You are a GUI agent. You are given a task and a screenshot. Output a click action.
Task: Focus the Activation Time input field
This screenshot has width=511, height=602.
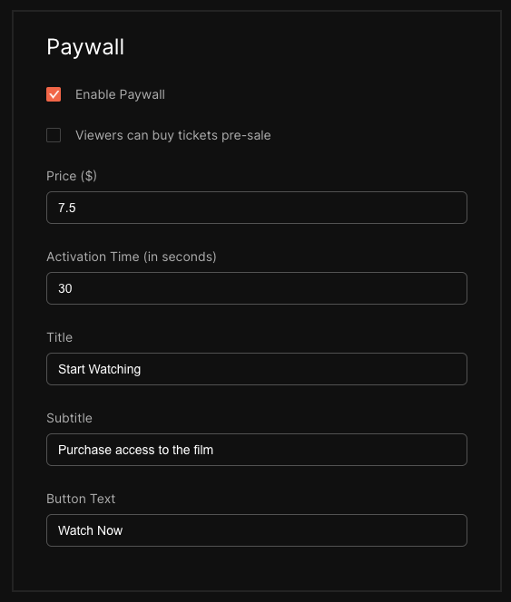[257, 288]
